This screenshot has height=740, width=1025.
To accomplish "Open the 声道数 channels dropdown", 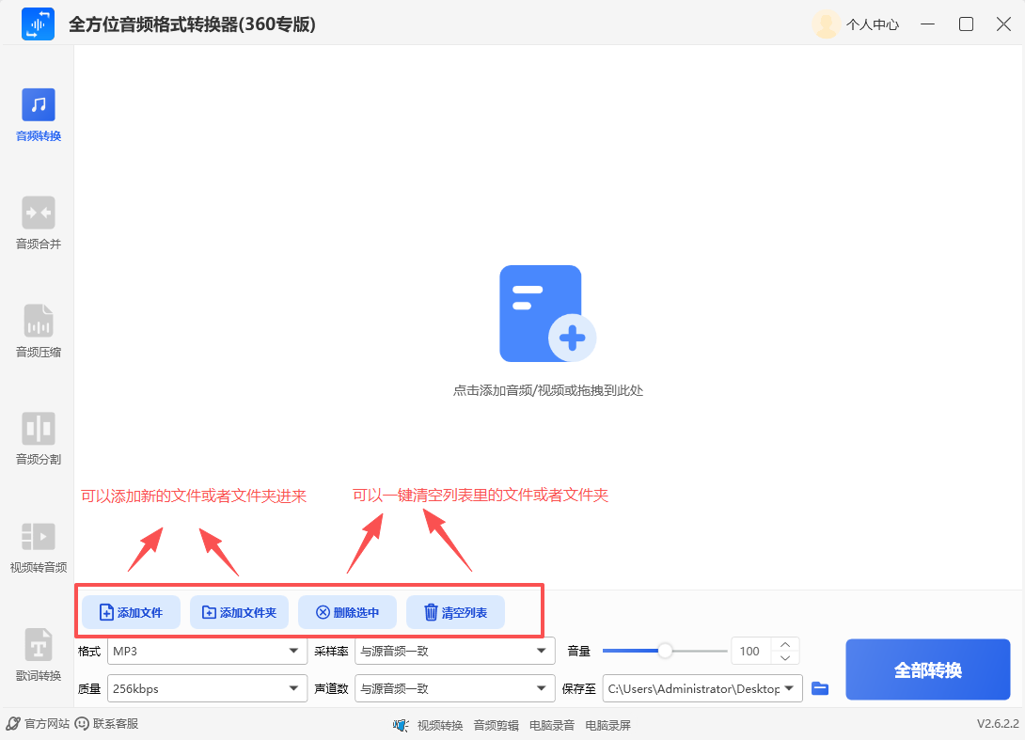I will [454, 688].
